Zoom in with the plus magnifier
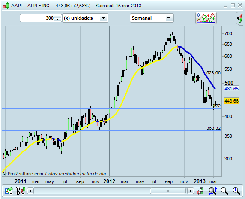 236,191
